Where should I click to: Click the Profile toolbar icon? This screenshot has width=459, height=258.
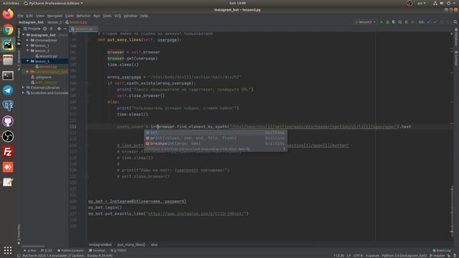(400, 22)
